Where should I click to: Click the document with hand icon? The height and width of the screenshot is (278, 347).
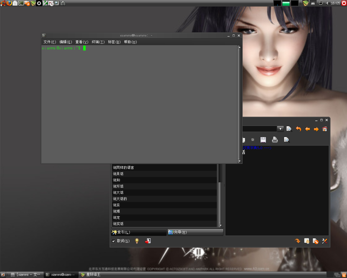[x=307, y=241]
